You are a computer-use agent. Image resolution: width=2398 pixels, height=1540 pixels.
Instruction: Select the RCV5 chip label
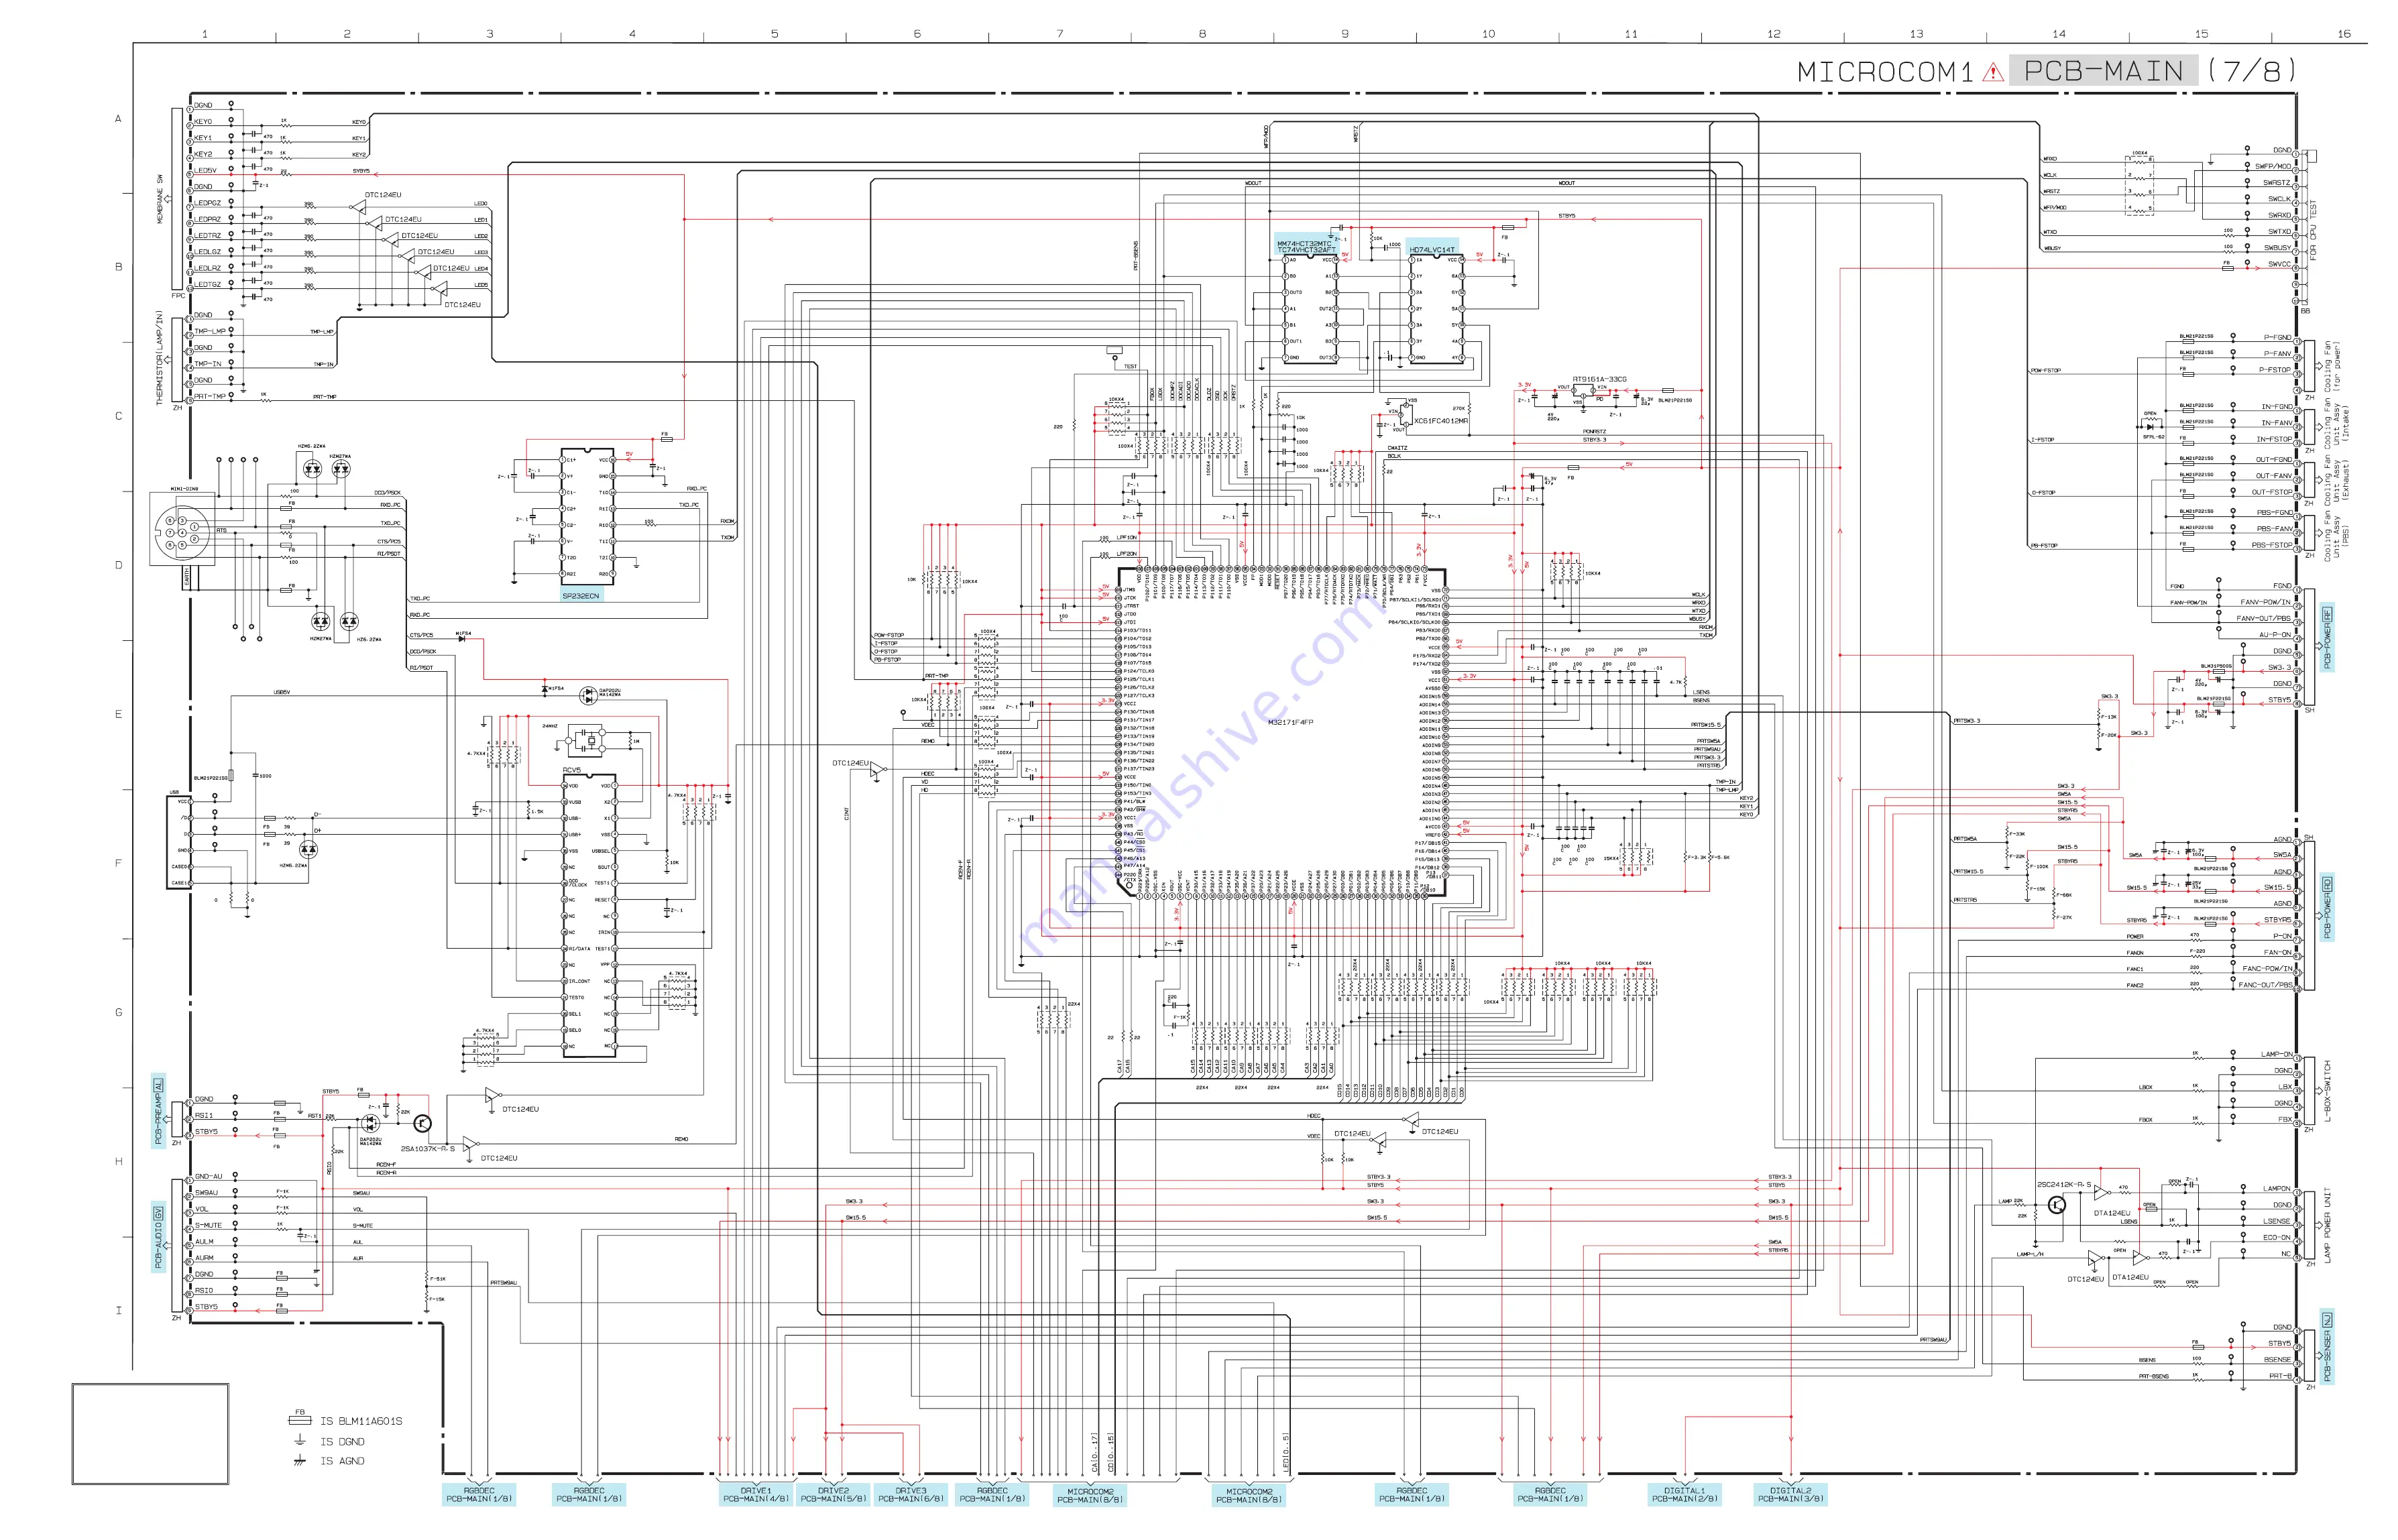pos(572,770)
